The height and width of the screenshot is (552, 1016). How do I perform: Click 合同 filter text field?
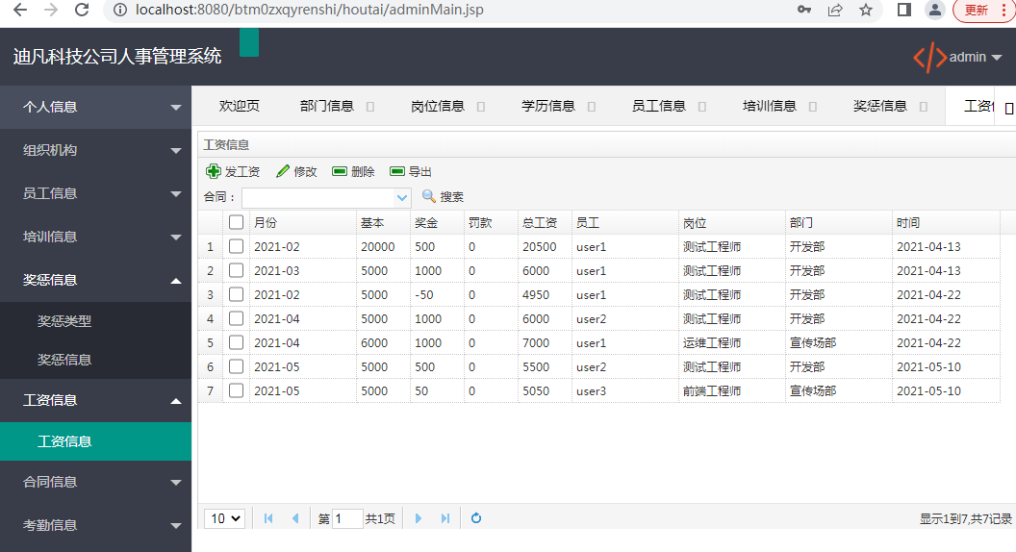point(318,197)
